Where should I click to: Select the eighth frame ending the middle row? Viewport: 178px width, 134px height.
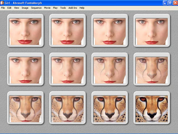tap(152, 69)
